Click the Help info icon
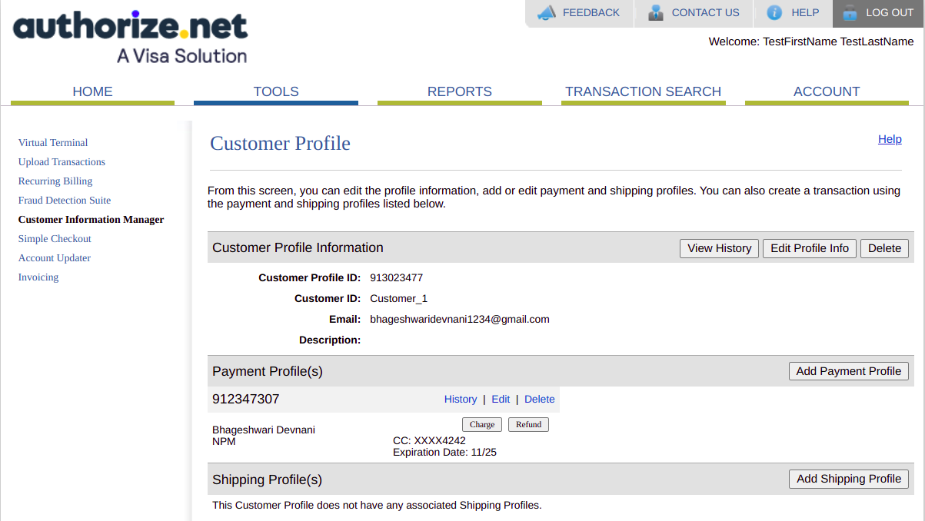Image resolution: width=925 pixels, height=521 pixels. pyautogui.click(x=774, y=13)
